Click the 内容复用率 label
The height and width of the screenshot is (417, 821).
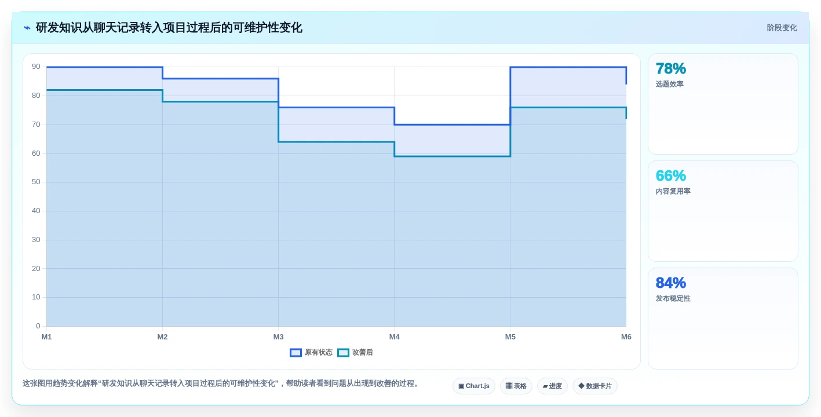tap(673, 192)
